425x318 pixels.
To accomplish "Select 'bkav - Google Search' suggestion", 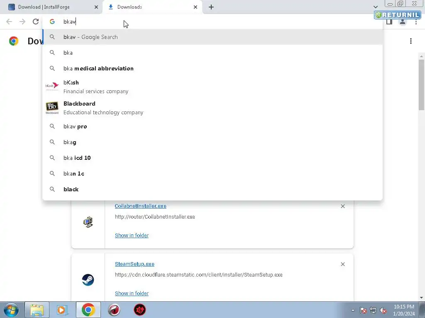I will (x=212, y=37).
